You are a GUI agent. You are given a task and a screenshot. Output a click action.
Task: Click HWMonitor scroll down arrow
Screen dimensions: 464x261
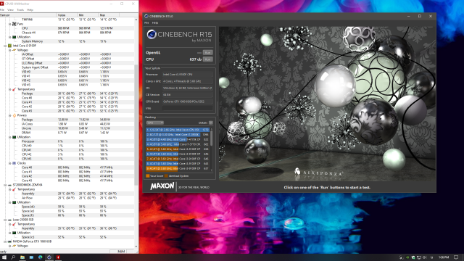(x=136, y=246)
